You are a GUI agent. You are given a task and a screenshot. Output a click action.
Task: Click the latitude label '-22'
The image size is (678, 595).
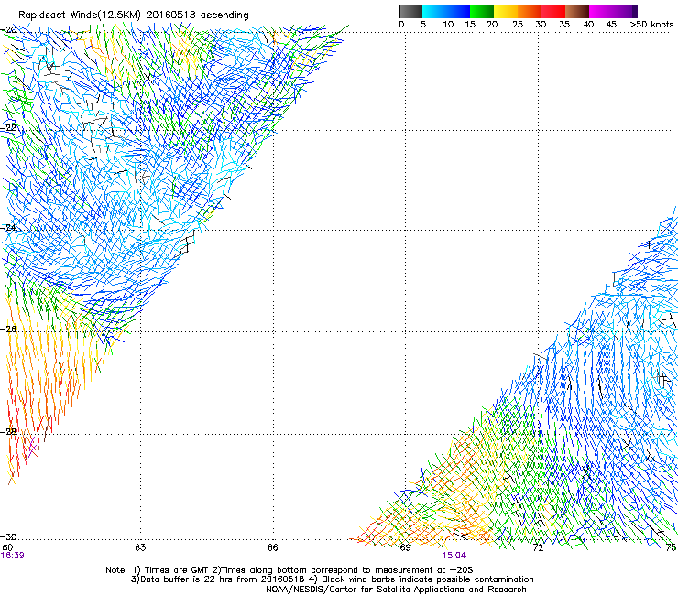9,127
